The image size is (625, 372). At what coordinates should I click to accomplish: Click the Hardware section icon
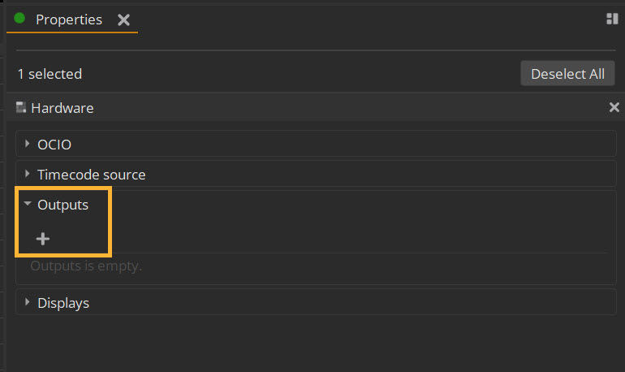pyautogui.click(x=21, y=107)
